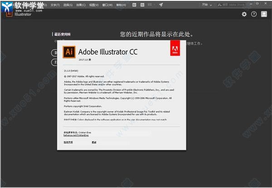Screen dimensions: 272x188
Task: Launch Adobe Bridge via the Br icon
Action: coord(134,5)
